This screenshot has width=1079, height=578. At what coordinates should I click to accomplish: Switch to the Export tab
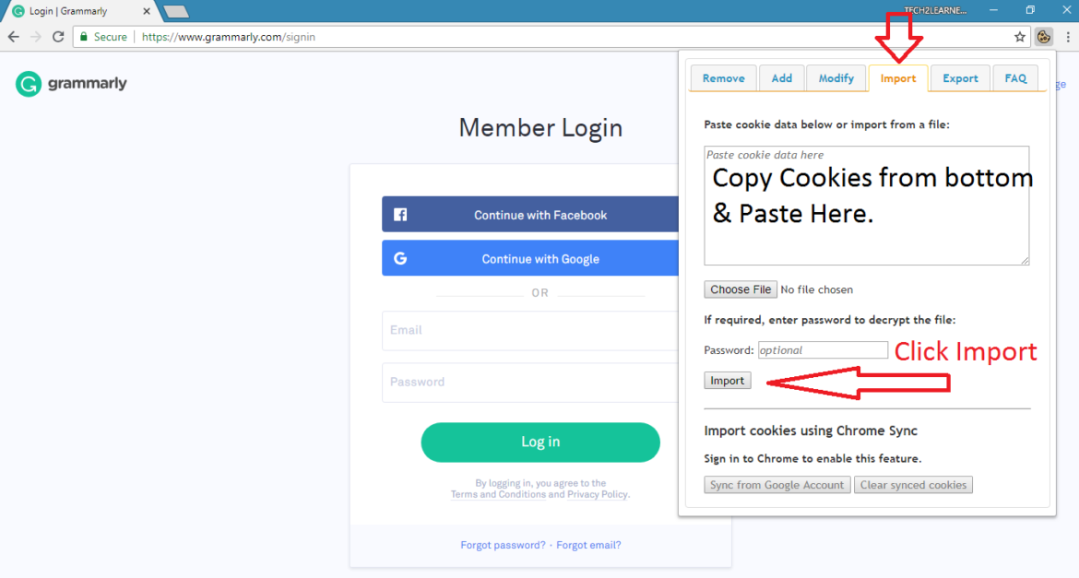960,78
